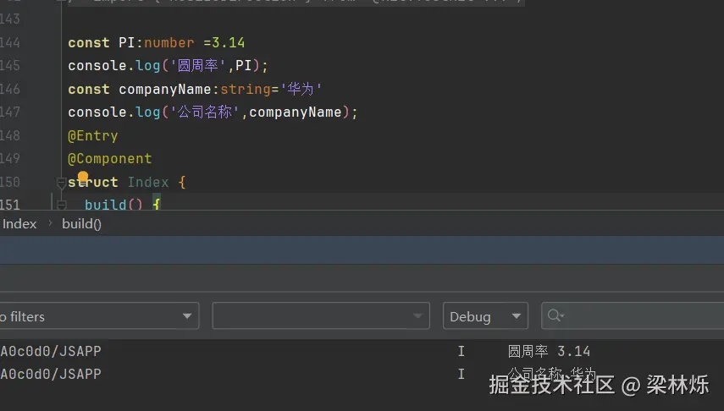Click the number type annotation on line 144
Screen dimensions: 724x411
click(169, 43)
